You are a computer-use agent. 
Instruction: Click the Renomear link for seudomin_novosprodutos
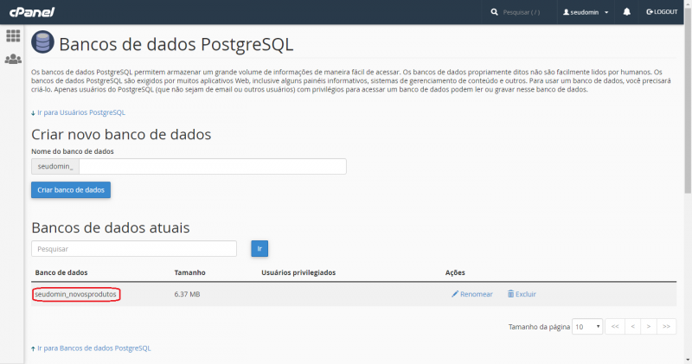tap(477, 294)
